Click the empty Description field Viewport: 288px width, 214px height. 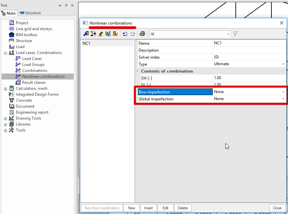click(249, 50)
